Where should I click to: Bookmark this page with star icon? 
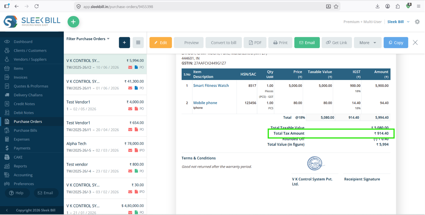point(336,6)
